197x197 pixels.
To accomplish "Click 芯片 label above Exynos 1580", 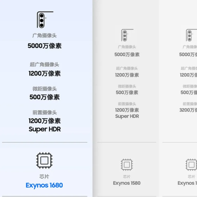I will [x=127, y=176].
